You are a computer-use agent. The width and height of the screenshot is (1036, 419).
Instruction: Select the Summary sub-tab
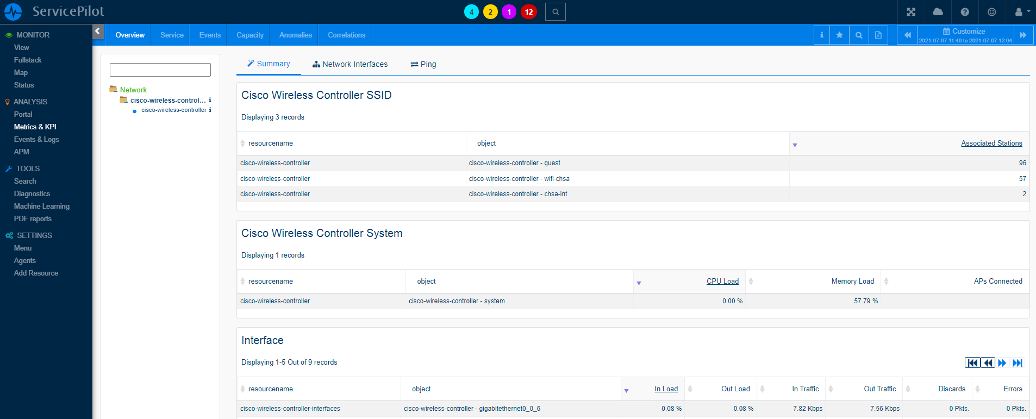click(269, 64)
